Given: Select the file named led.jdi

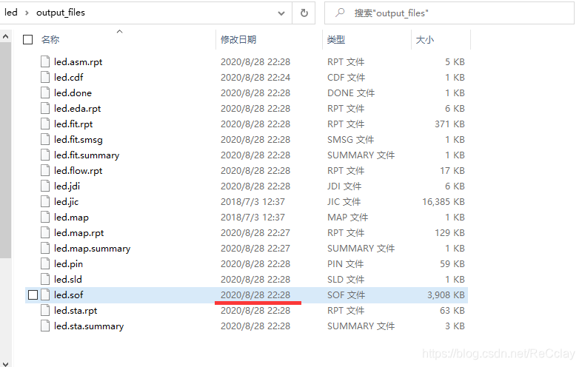Looking at the screenshot, I should point(67,186).
